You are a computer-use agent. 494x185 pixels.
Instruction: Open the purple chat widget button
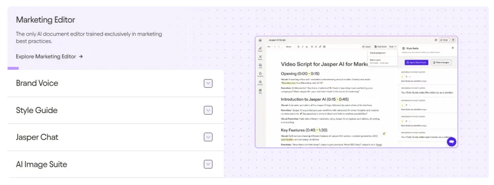[x=451, y=142]
